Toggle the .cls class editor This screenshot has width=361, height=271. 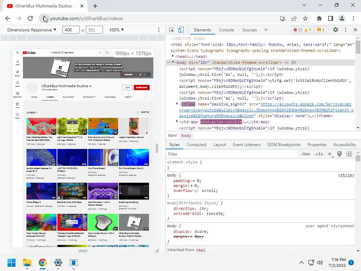(318, 154)
